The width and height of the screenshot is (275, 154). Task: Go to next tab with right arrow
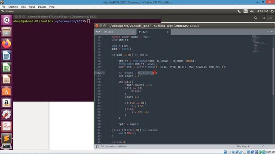99,32
